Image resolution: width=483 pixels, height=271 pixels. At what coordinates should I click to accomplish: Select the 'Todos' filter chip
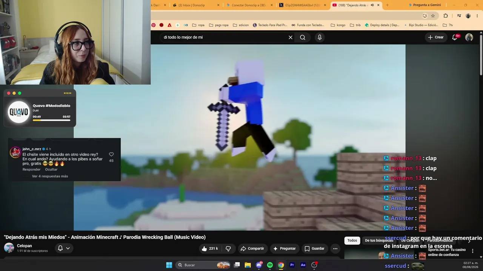tap(352, 241)
